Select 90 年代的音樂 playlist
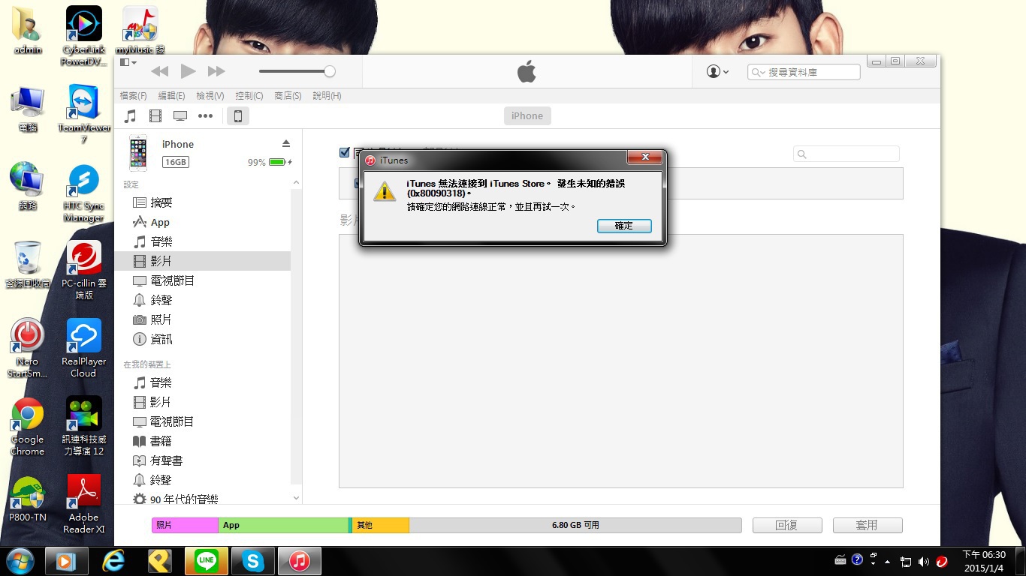1026x576 pixels. coord(202,499)
